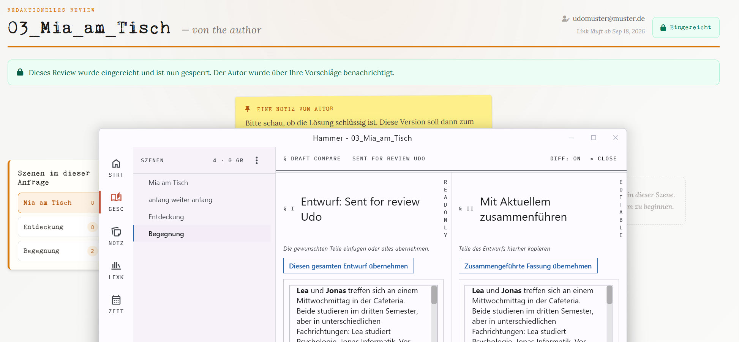Click the lock icon in green banner
739x342 pixels.
click(20, 72)
